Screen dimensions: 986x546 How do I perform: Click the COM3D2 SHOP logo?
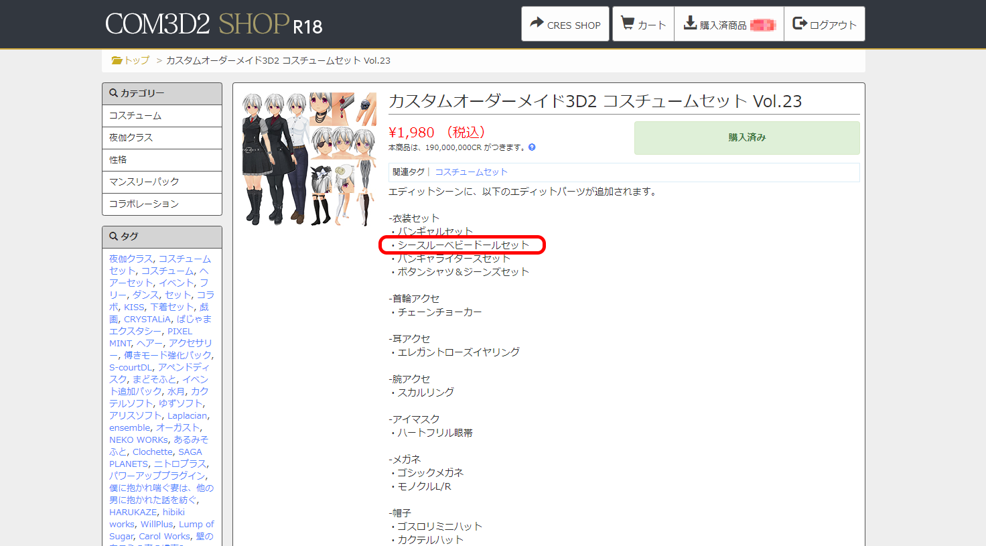(x=214, y=25)
